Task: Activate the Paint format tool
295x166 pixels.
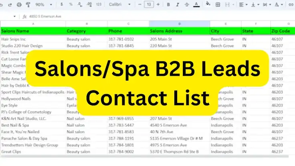Action: (27, 4)
